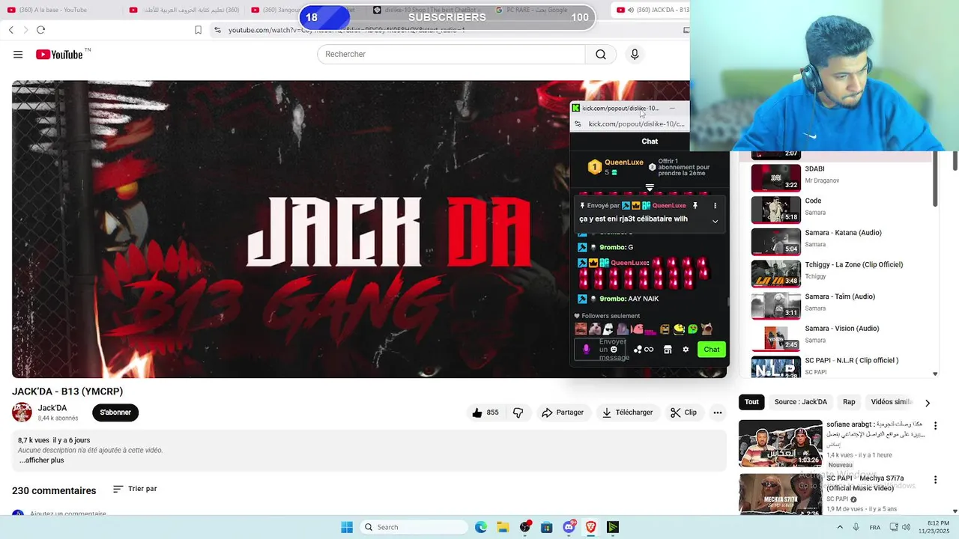The image size is (959, 539).
Task: Open Brave browser from the taskbar
Action: tap(590, 527)
